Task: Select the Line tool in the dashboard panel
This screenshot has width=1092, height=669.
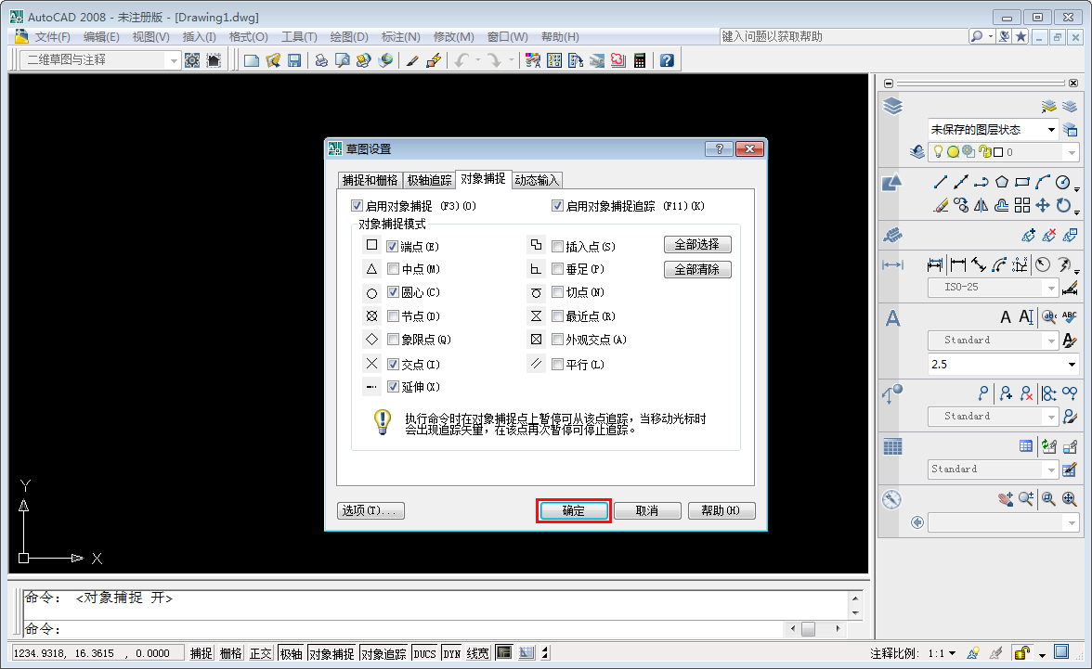Action: pyautogui.click(x=940, y=182)
